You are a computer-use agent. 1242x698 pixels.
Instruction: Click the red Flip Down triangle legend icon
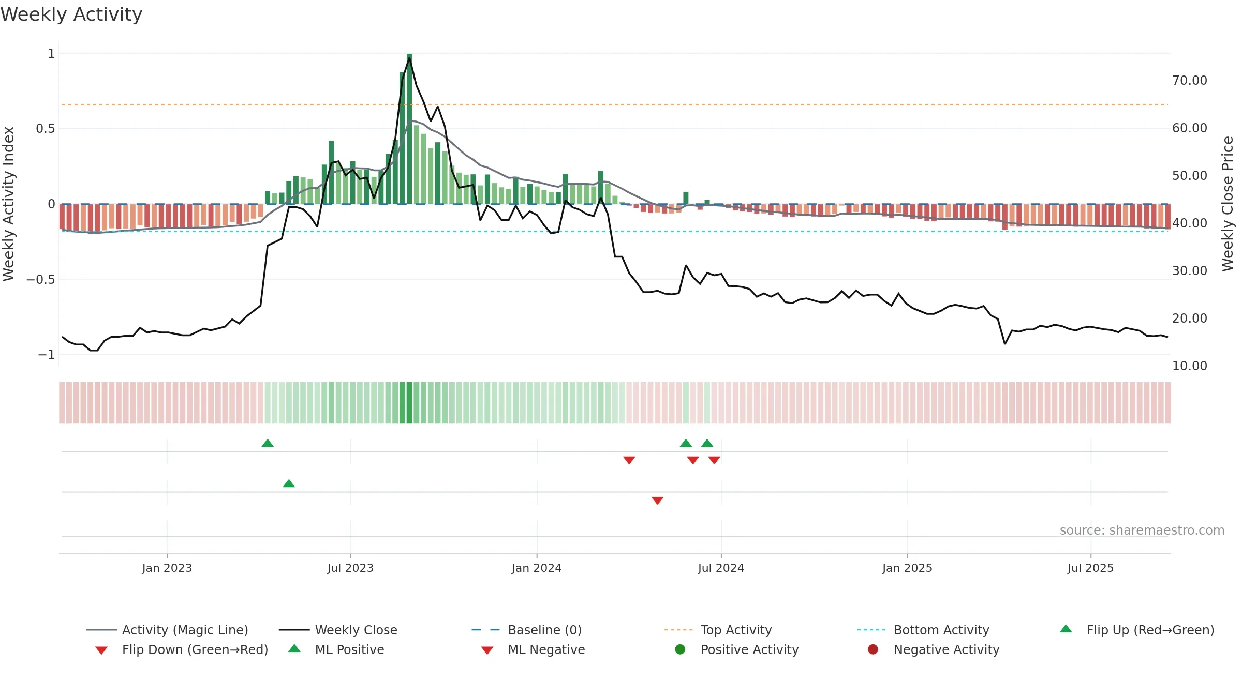pos(101,650)
